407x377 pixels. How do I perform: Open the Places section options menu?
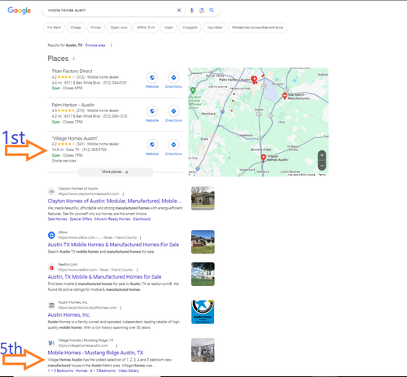74,58
